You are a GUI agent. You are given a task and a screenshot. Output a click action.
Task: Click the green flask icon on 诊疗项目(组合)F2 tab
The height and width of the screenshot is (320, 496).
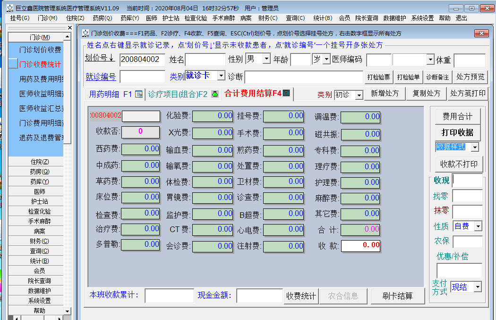214,94
